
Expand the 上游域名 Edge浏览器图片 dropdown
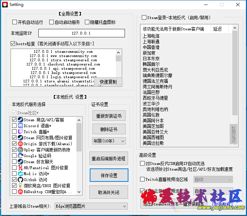point(90,206)
